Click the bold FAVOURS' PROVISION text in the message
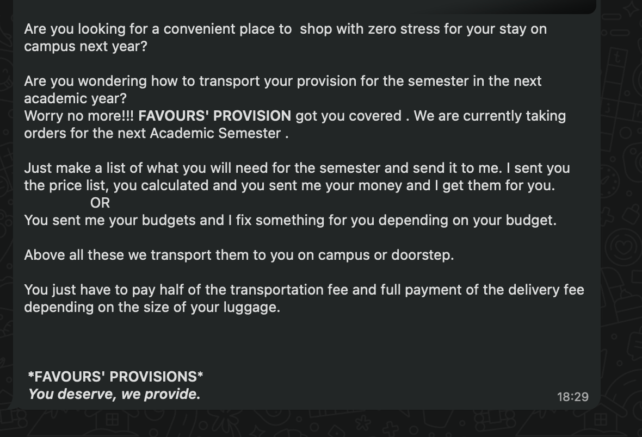 215,116
